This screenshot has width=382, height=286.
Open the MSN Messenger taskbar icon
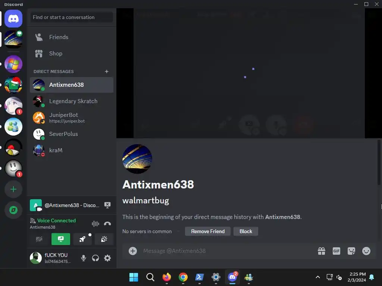click(249, 277)
